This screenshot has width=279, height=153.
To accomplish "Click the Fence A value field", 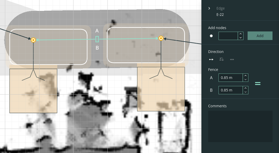I will (231, 78).
